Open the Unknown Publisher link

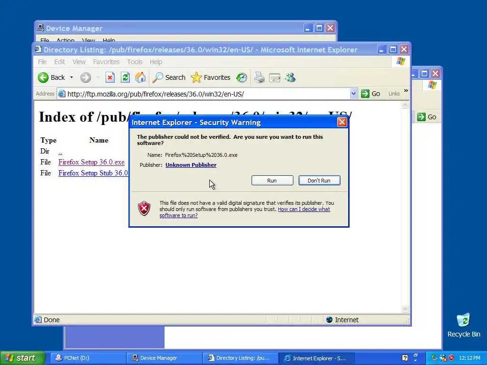click(x=191, y=165)
